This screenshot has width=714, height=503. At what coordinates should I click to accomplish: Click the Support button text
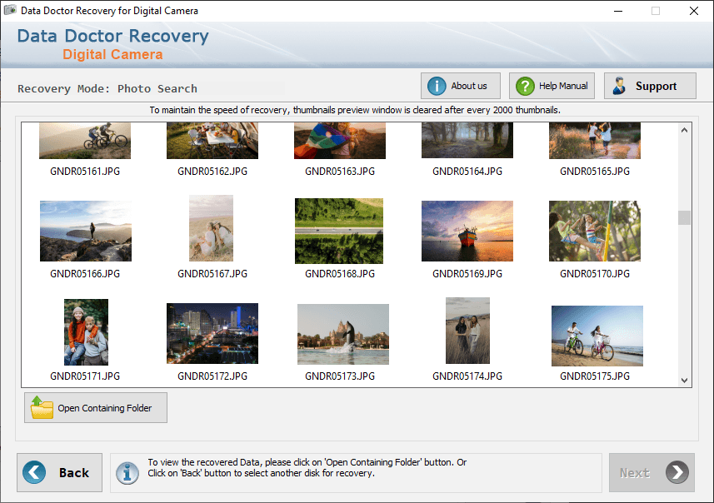(x=656, y=86)
